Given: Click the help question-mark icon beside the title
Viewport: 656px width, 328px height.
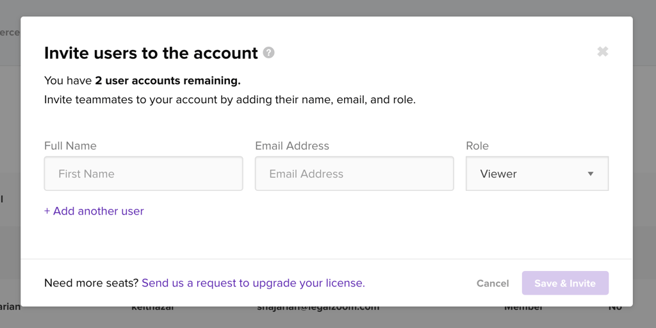Looking at the screenshot, I should click(269, 53).
